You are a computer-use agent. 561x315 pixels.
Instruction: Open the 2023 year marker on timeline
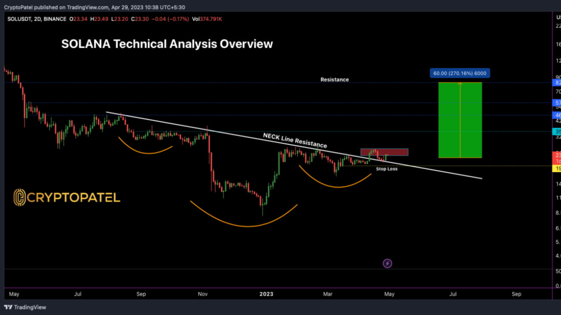[266, 294]
